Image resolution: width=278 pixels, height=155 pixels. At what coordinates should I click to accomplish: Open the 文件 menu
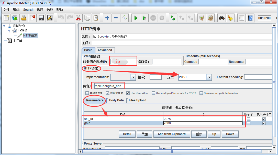click(x=6, y=10)
